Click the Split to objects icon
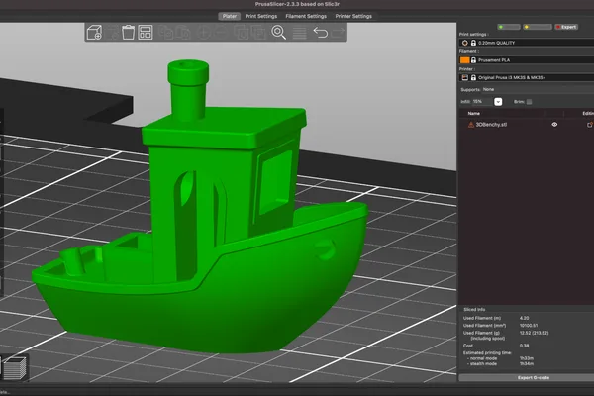The width and height of the screenshot is (594, 396). (242, 33)
